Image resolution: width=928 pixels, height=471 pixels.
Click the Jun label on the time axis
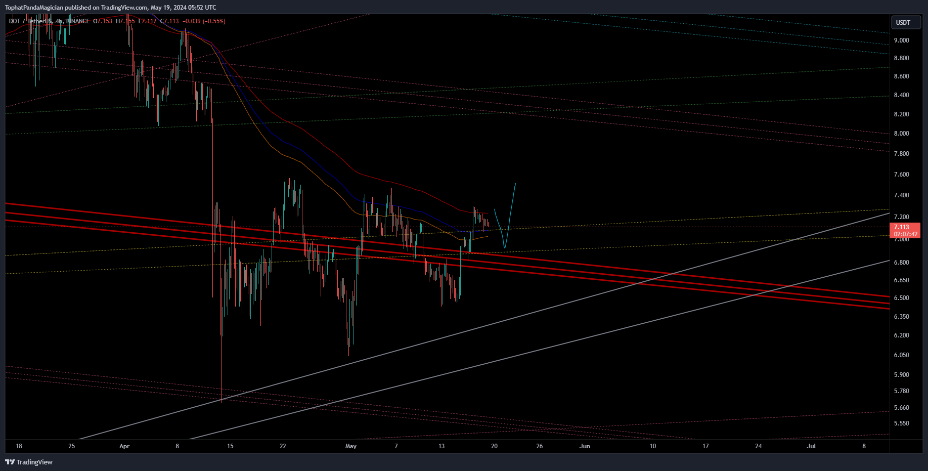(585, 446)
